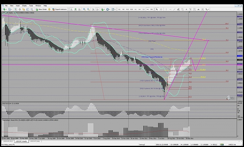The image size is (244, 147).
Task: Open the File menu
Action: click(6, 5)
